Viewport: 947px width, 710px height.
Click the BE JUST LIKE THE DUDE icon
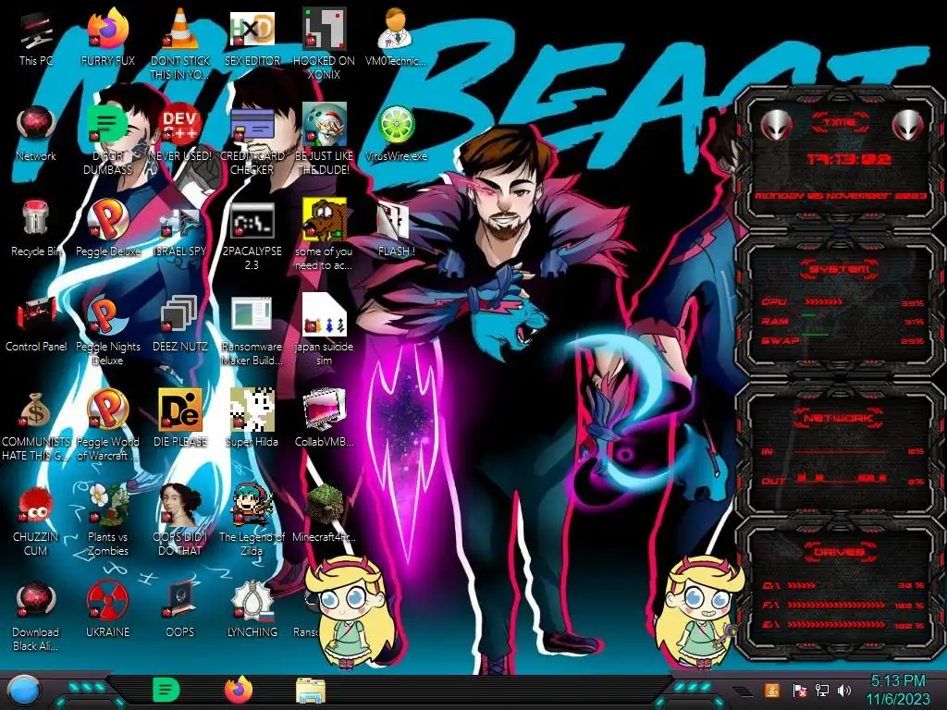[x=325, y=140]
